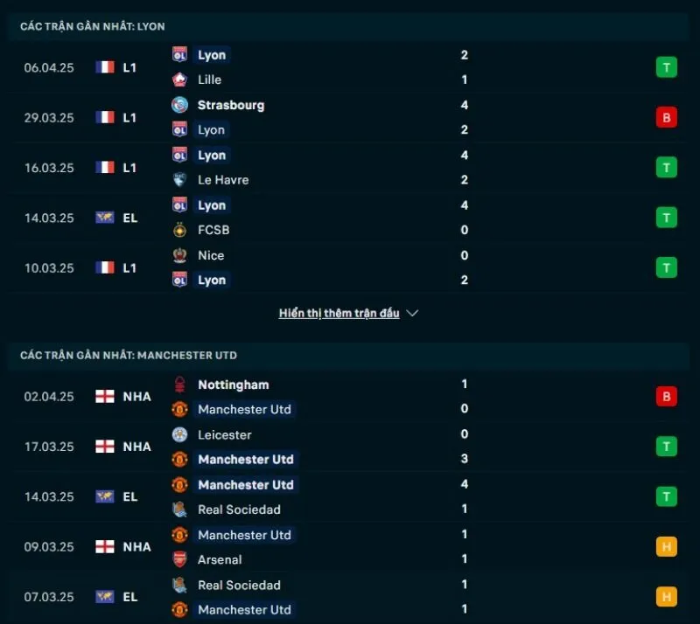Open 'Hiển thị thêm trận đấu' link

(x=339, y=313)
